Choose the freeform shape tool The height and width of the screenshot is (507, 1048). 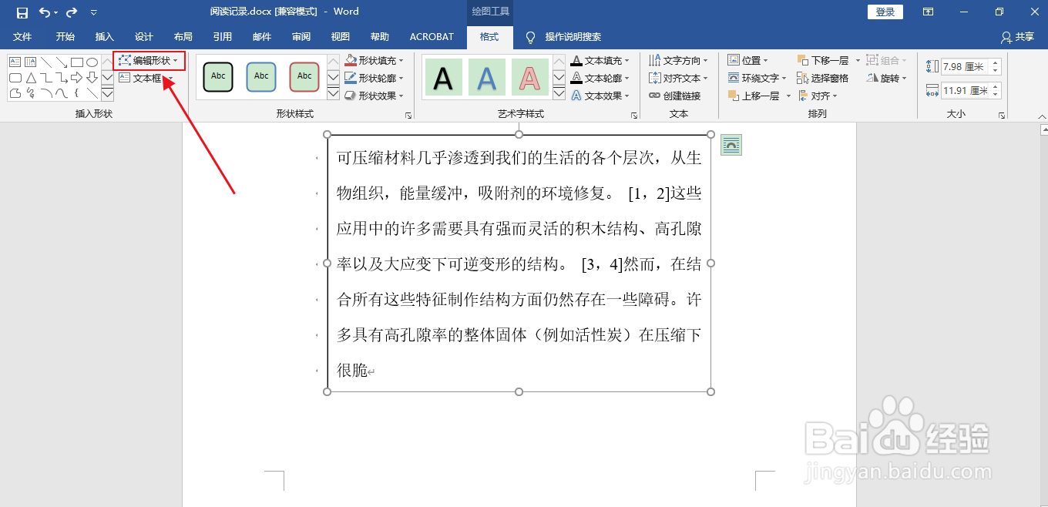(x=15, y=93)
